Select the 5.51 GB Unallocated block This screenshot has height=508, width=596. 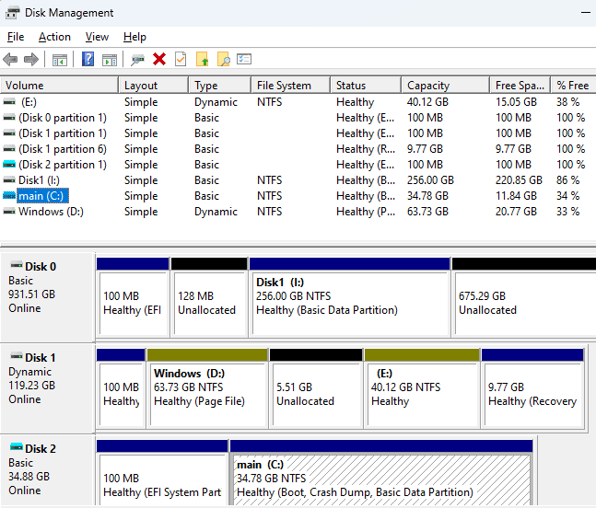pos(316,388)
